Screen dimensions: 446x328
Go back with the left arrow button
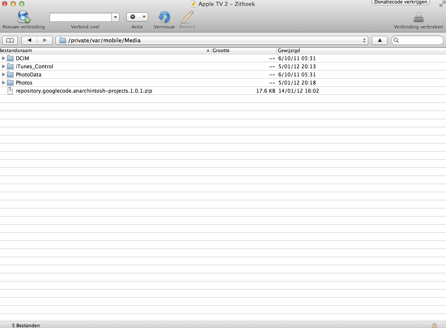(x=29, y=41)
